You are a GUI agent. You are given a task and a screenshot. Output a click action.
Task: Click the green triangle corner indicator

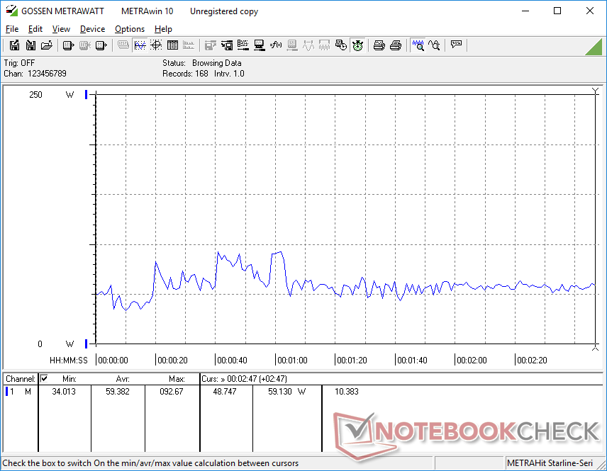click(594, 47)
